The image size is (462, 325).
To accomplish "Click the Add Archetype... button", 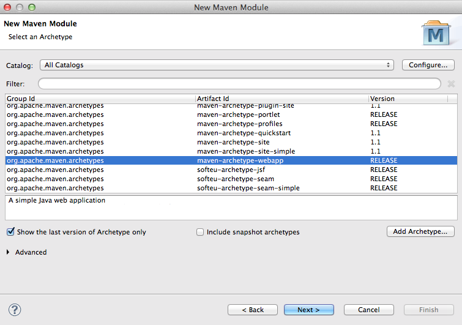I will coord(420,231).
